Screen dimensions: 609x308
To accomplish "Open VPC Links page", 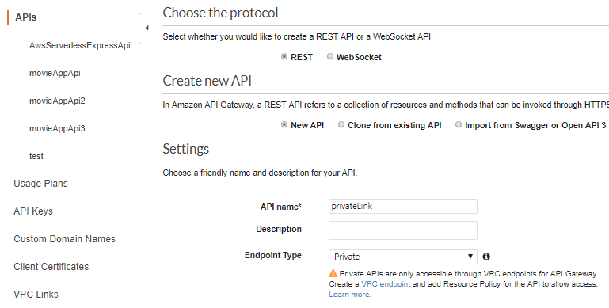I will [36, 295].
